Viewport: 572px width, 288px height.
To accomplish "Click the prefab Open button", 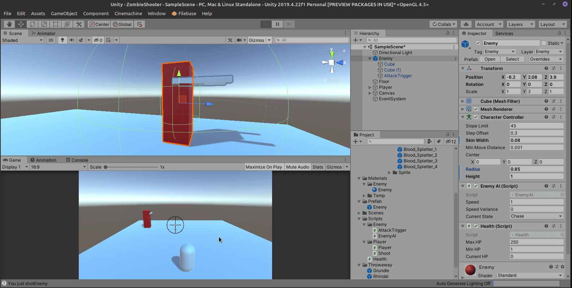I will click(x=490, y=59).
